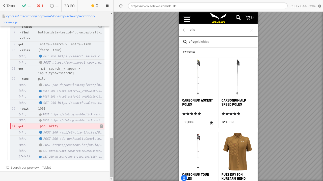Viewport: 323px width, 181px height.
Task: Open the shopping cart icon
Action: pyautogui.click(x=249, y=18)
